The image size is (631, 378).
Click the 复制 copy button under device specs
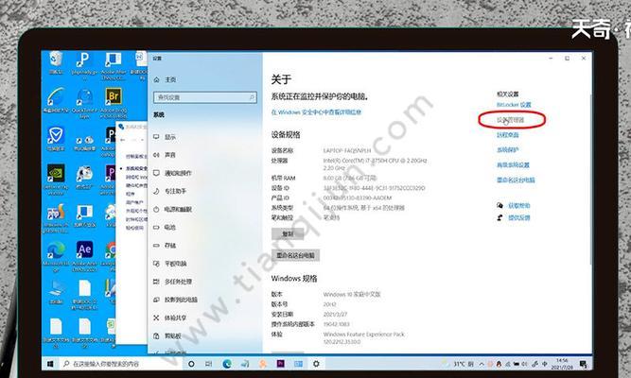tap(288, 233)
